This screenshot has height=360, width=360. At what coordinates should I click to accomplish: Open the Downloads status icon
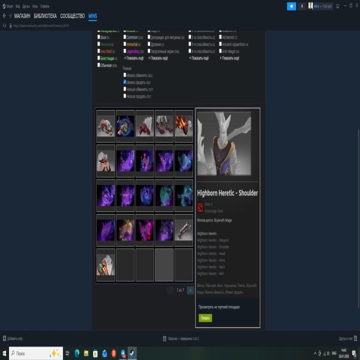[x=164, y=338]
